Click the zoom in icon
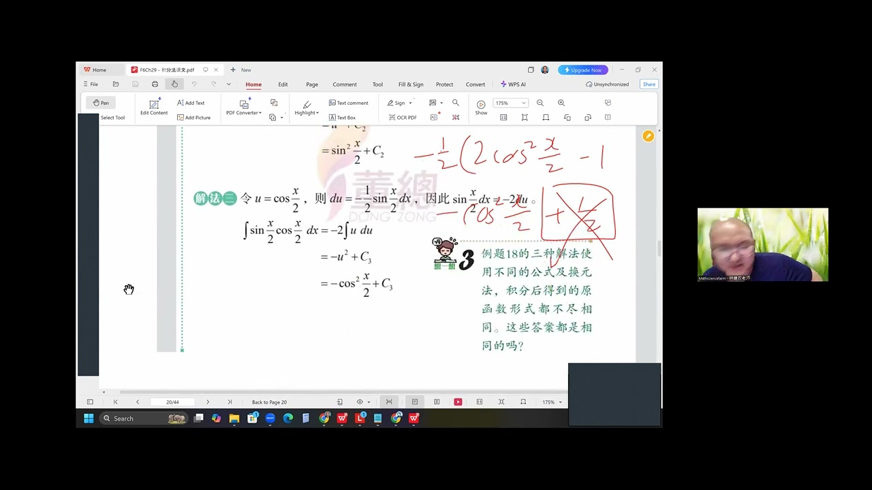872x490 pixels. coord(561,103)
